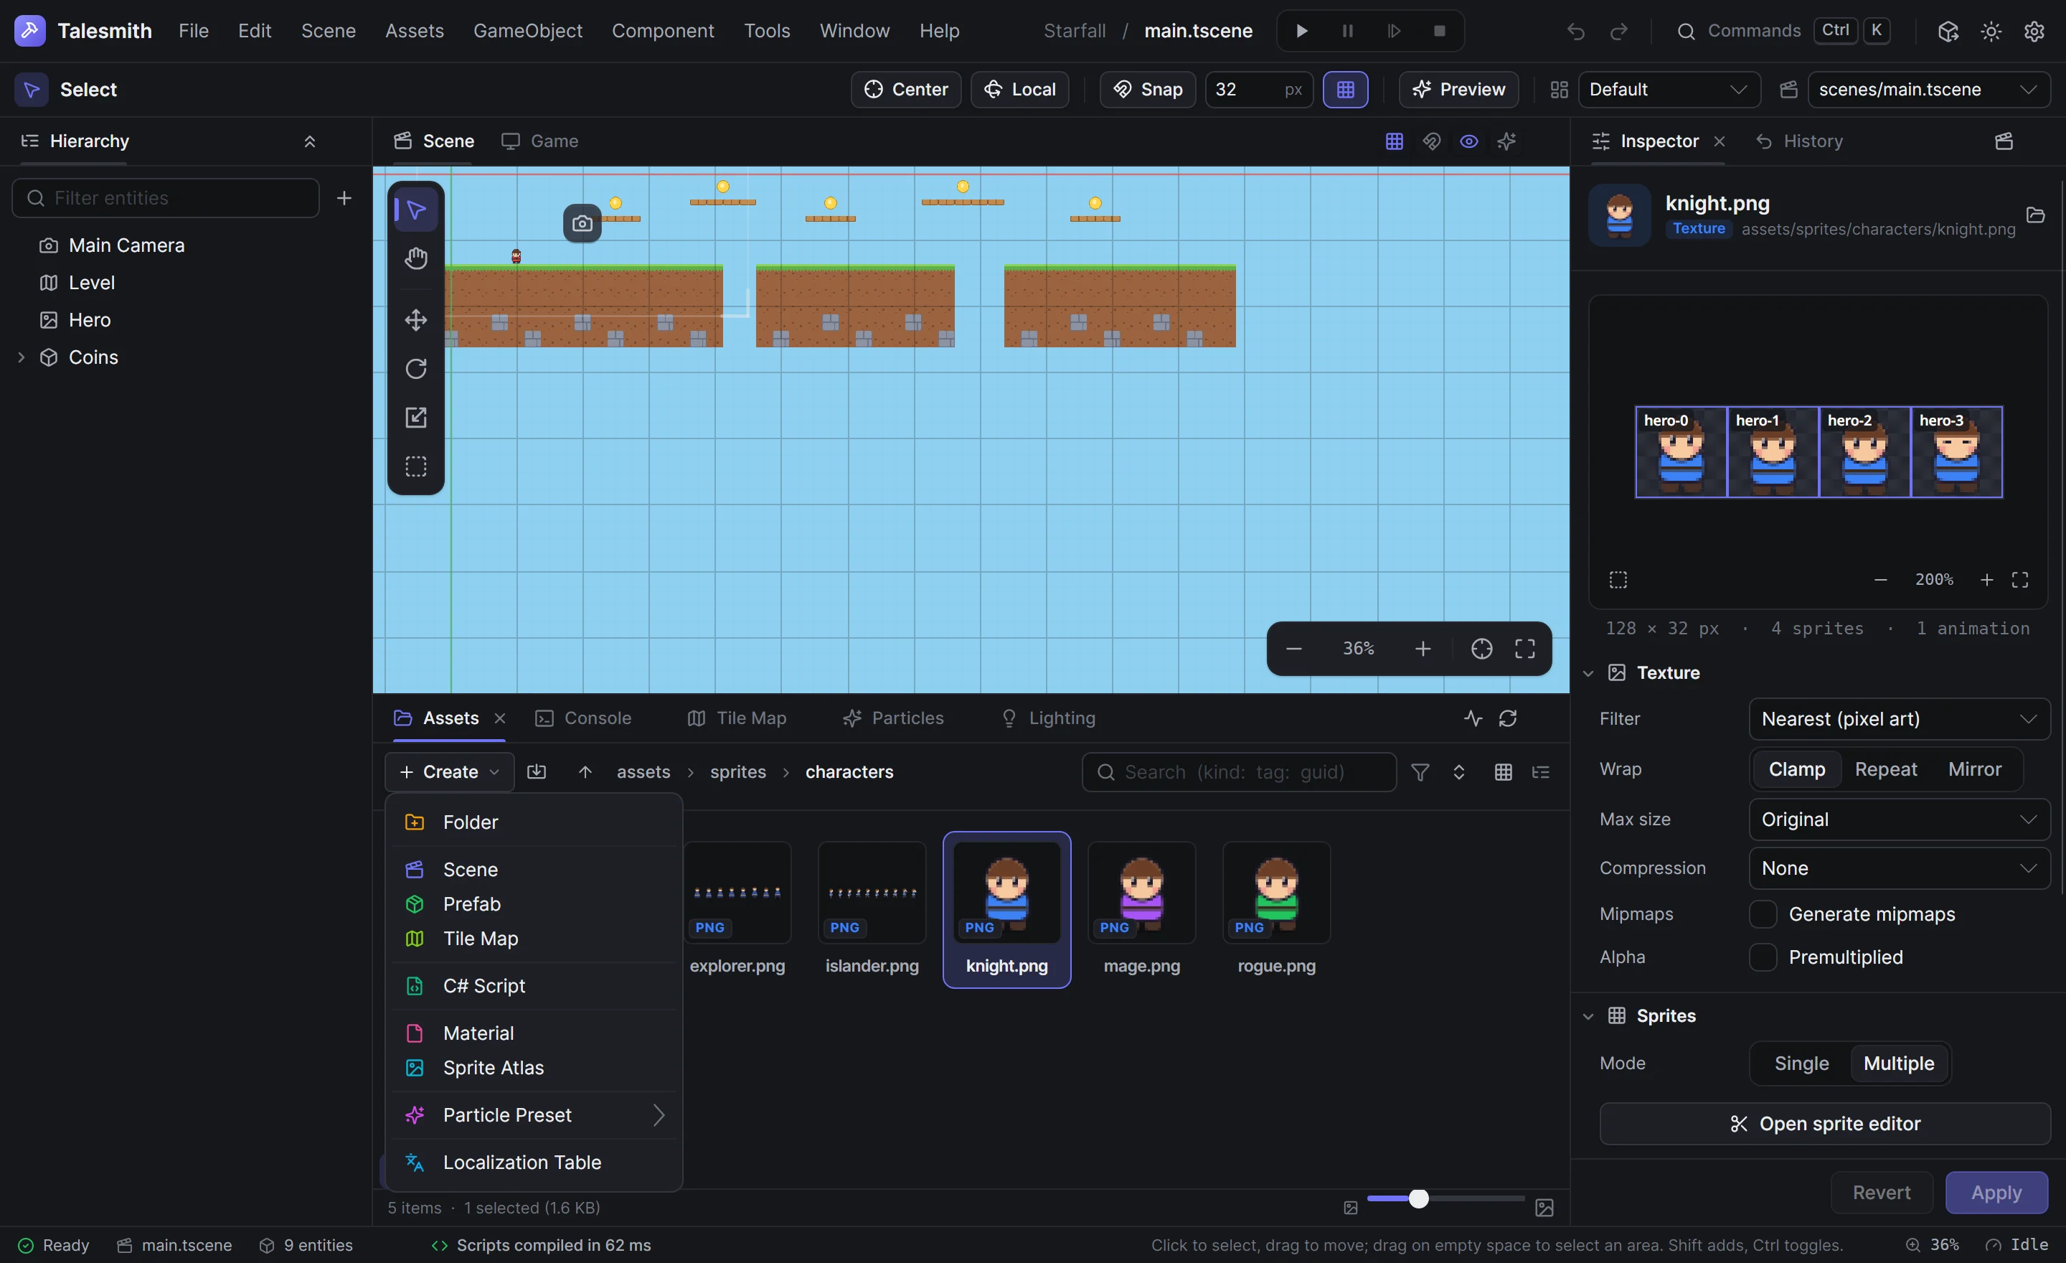Select the Hand pan tool in scene toolbar
Viewport: 2066px width, 1263px height.
pos(416,258)
